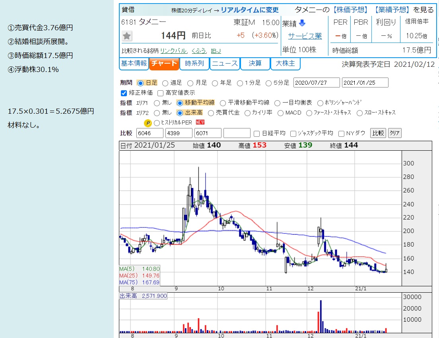The image size is (439, 338).
Task: Click start date field 2020/07/27
Action: coord(317,83)
